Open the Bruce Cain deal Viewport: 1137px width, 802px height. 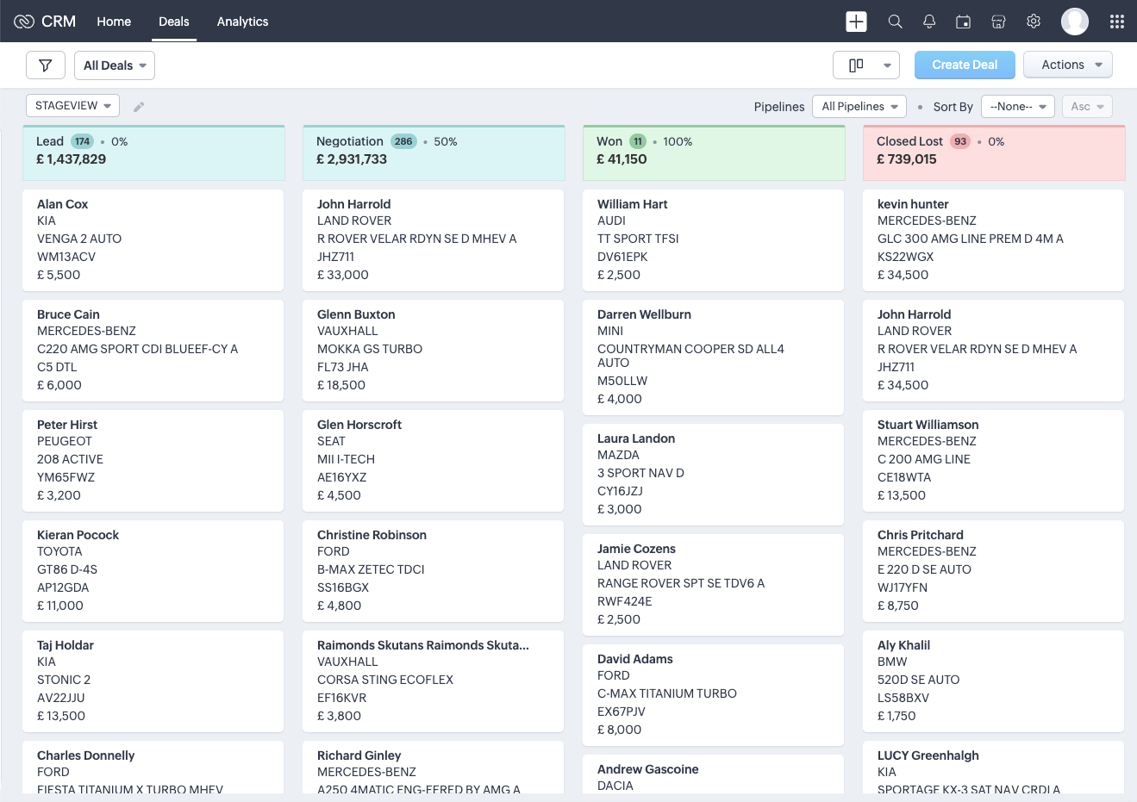[153, 351]
